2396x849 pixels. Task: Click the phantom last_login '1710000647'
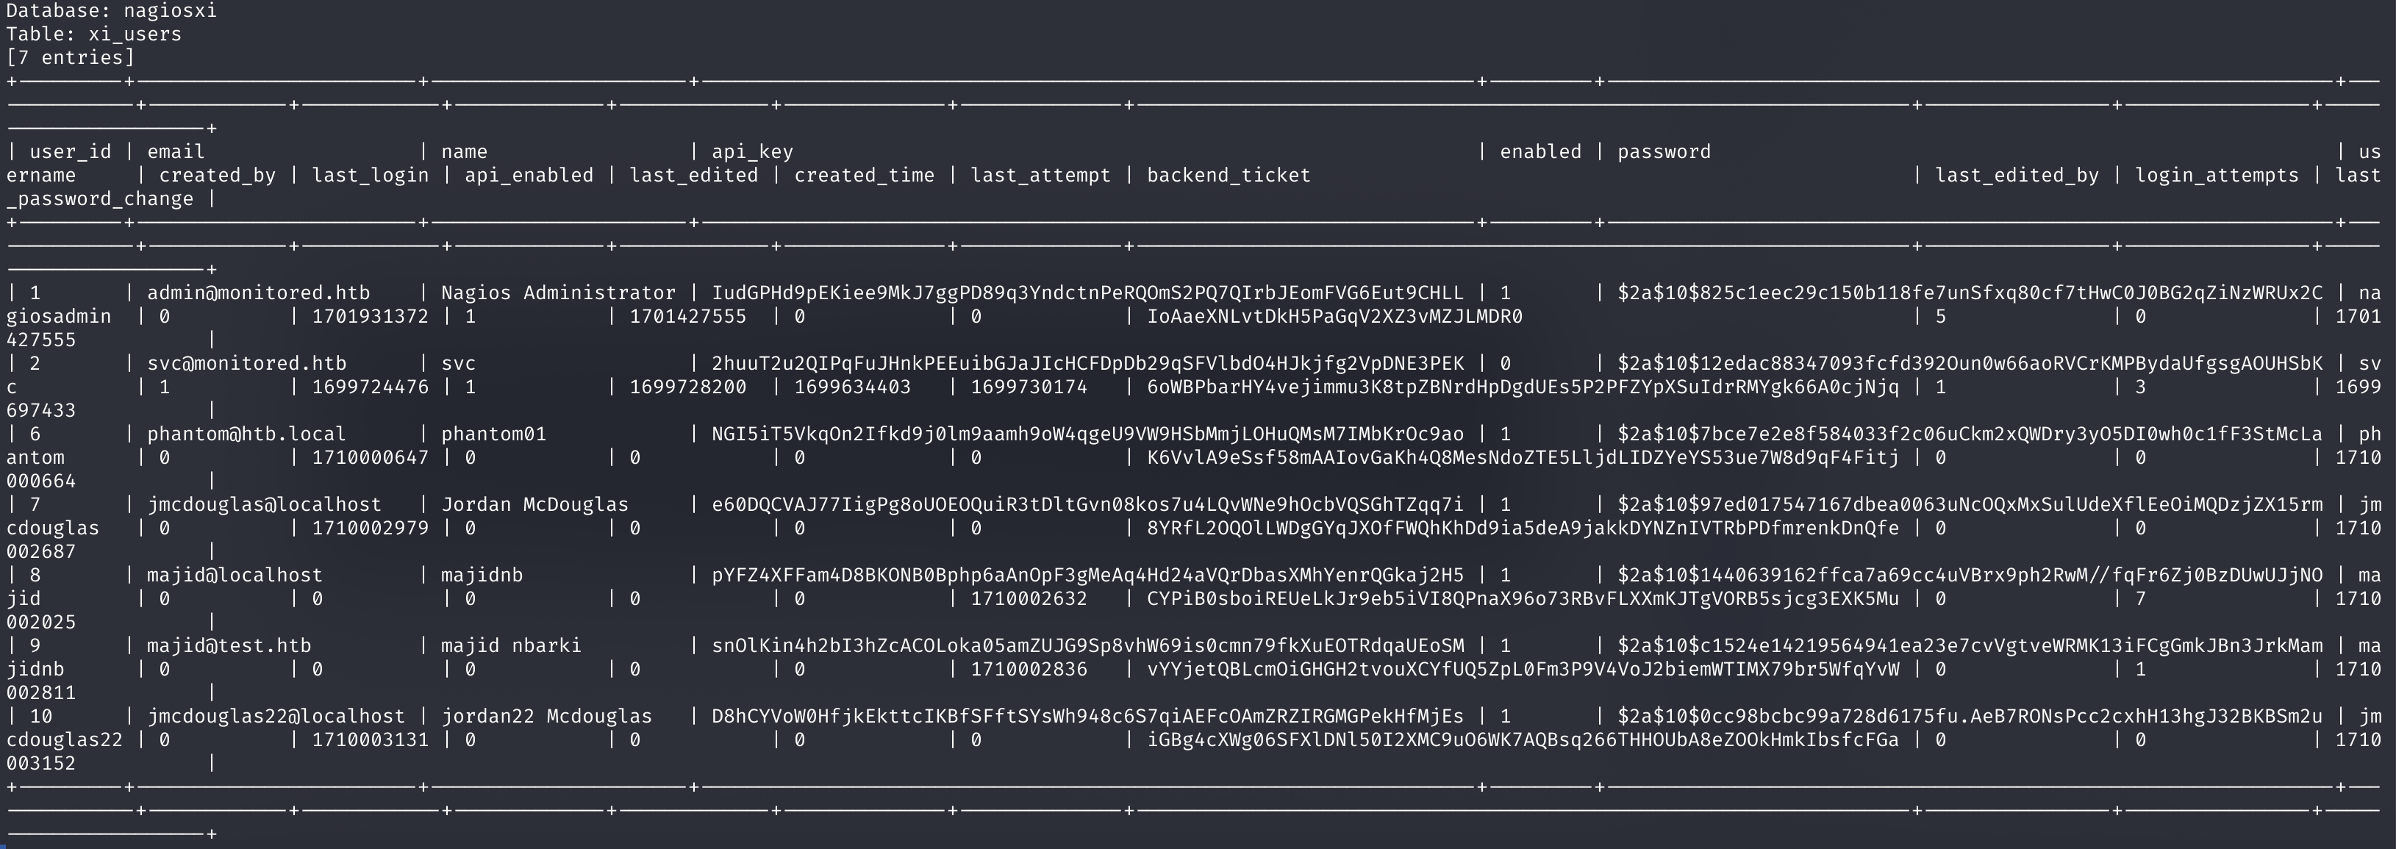click(x=371, y=457)
